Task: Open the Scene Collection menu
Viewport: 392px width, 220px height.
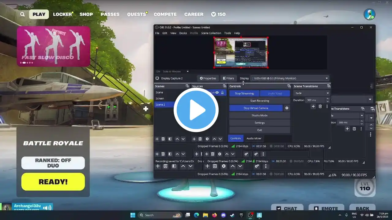Action: click(x=211, y=33)
